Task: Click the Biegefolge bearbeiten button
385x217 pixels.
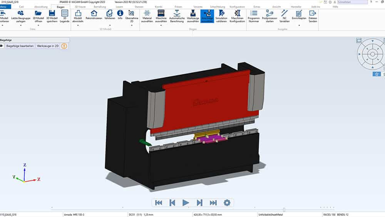Action: [x=20, y=46]
